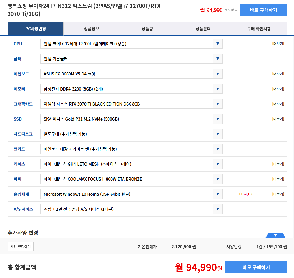Collapse the summary bar with blue arrow tab
Image resolution: width=294 pixels, height=278 pixels.
tap(275, 235)
